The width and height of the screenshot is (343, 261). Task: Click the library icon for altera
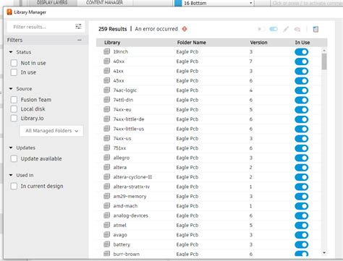tap(106, 167)
